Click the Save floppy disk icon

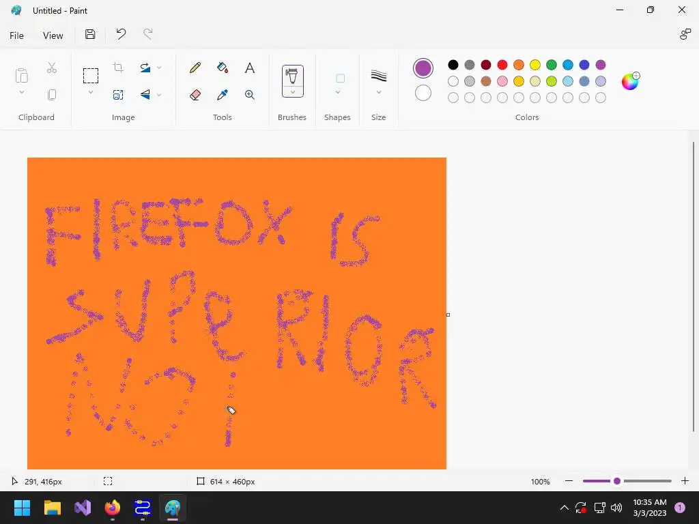(90, 34)
